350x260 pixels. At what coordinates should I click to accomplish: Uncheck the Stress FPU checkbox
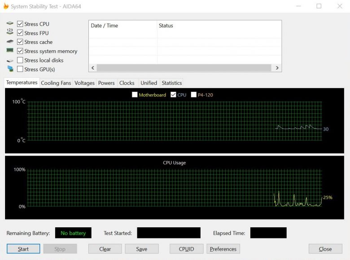point(20,33)
